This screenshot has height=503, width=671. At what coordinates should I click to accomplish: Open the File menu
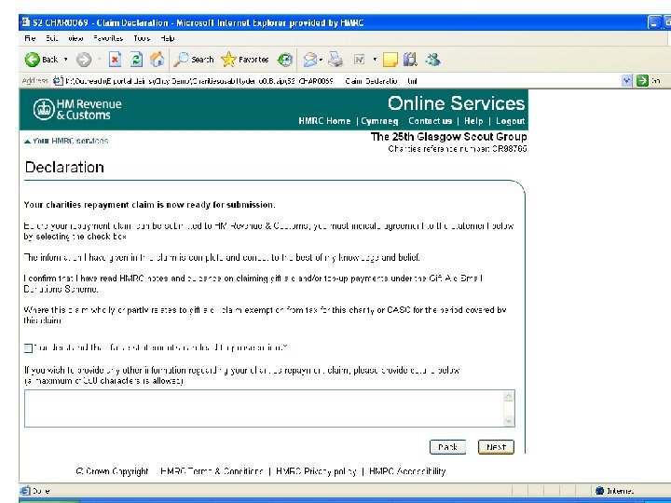31,38
